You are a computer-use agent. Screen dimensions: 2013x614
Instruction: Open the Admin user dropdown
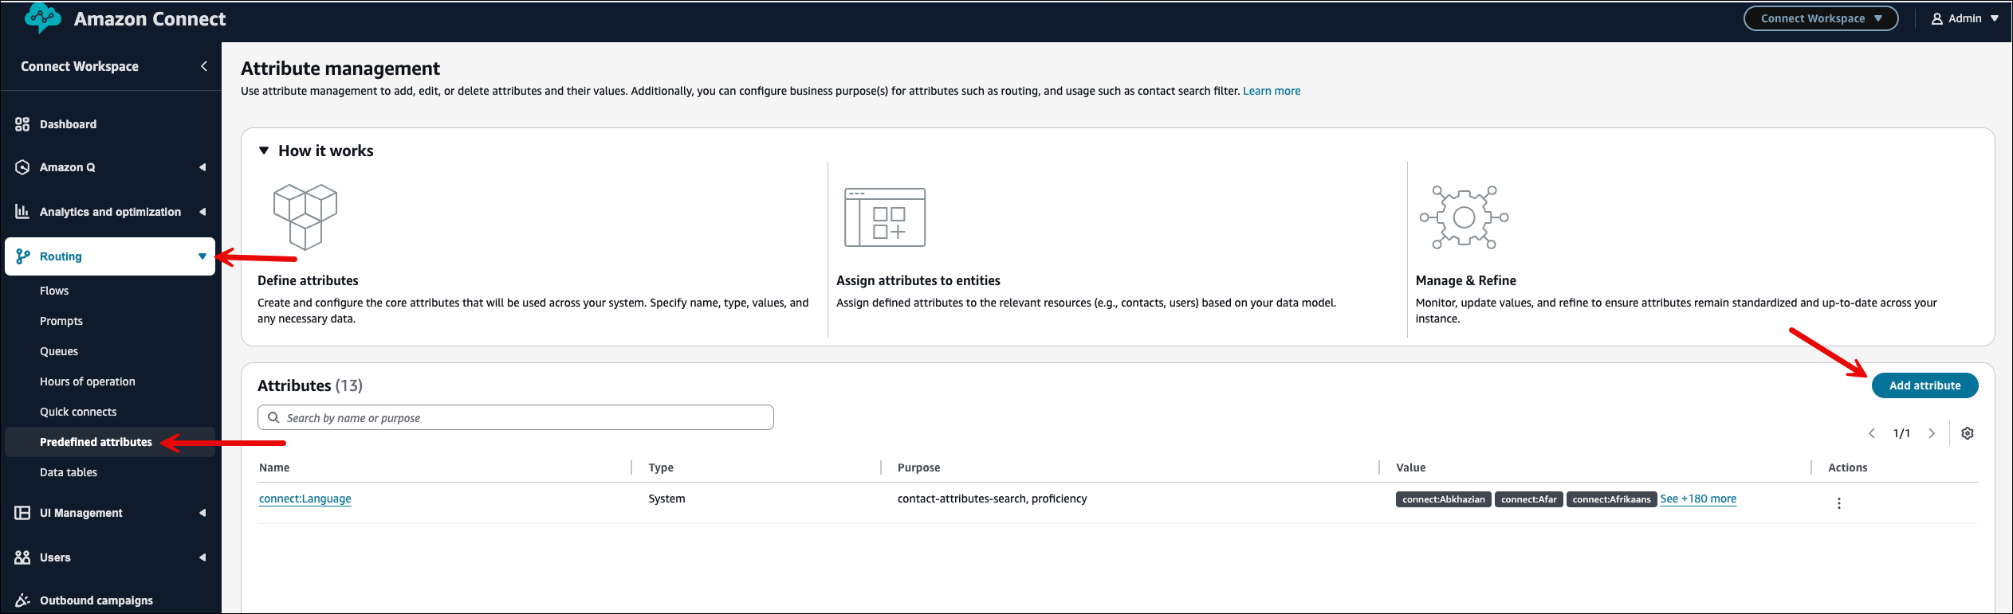click(x=1964, y=18)
